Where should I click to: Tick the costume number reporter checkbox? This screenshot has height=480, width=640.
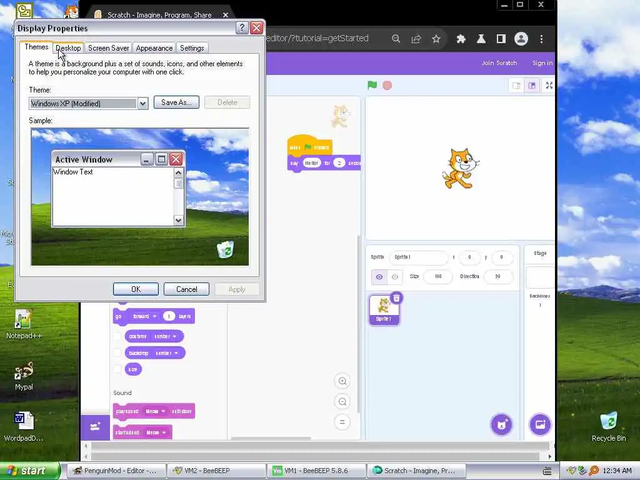(x=117, y=336)
